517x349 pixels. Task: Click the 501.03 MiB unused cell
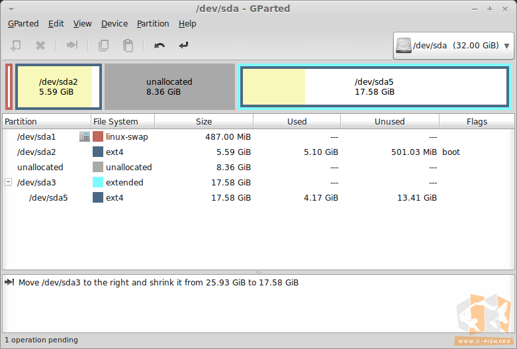click(414, 152)
